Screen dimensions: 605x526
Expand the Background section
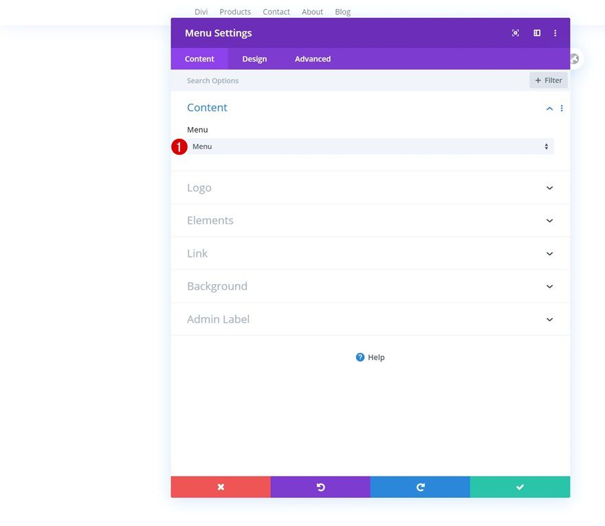(x=370, y=286)
